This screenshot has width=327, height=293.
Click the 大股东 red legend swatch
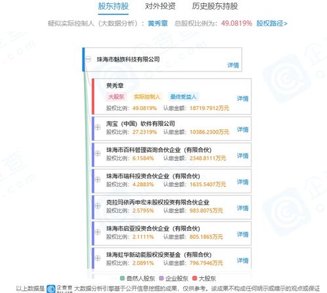[x=195, y=278]
